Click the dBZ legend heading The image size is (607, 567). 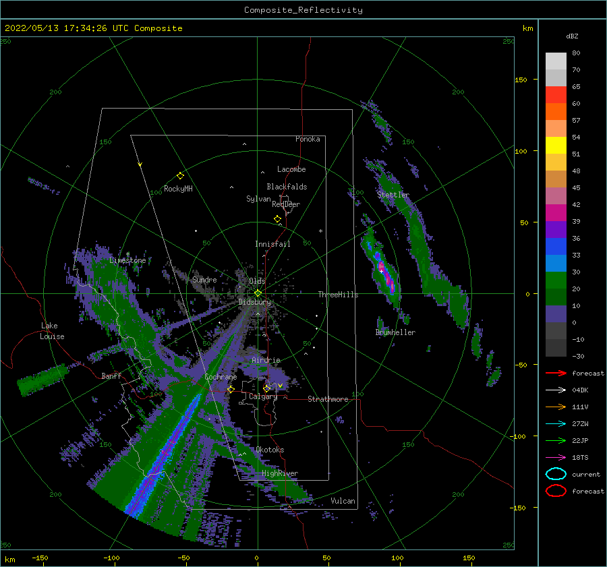(572, 36)
